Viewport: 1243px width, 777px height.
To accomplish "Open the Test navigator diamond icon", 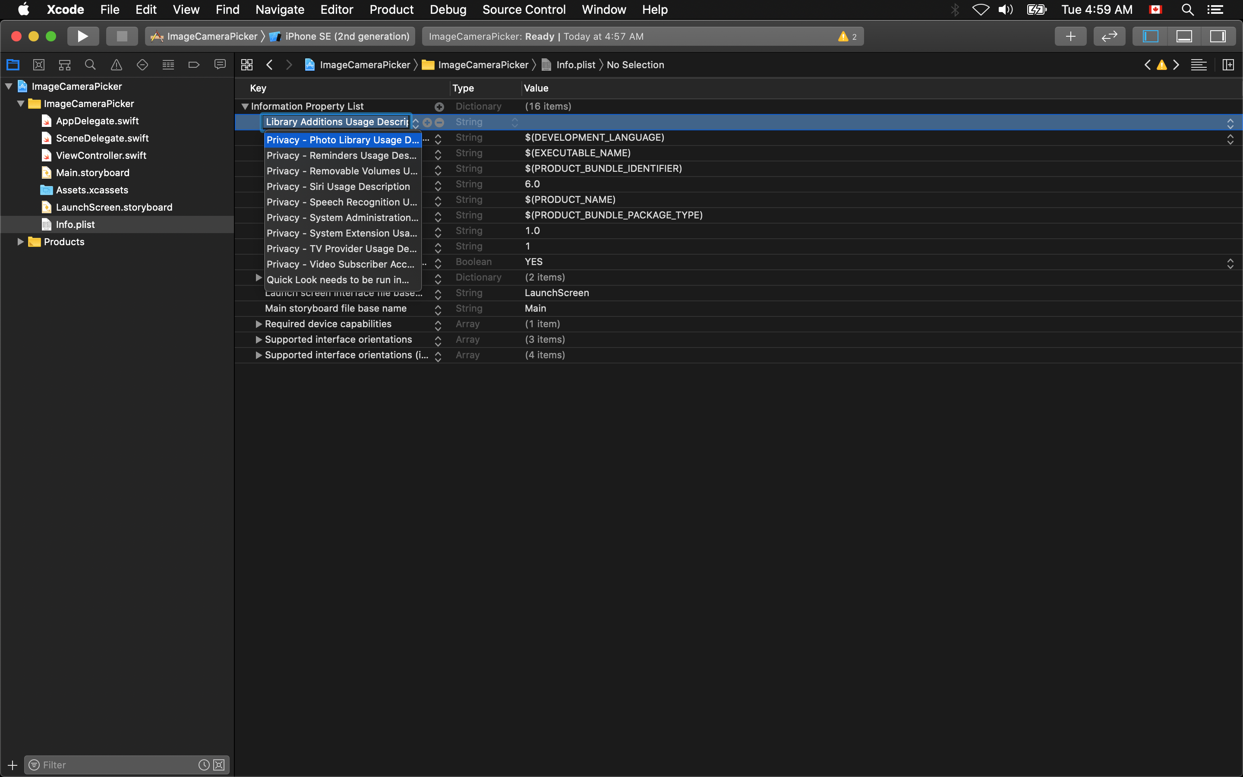I will click(142, 65).
